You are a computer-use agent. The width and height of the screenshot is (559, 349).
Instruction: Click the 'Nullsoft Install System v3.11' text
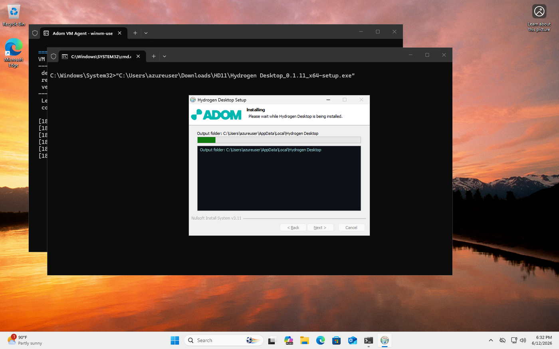click(x=216, y=218)
